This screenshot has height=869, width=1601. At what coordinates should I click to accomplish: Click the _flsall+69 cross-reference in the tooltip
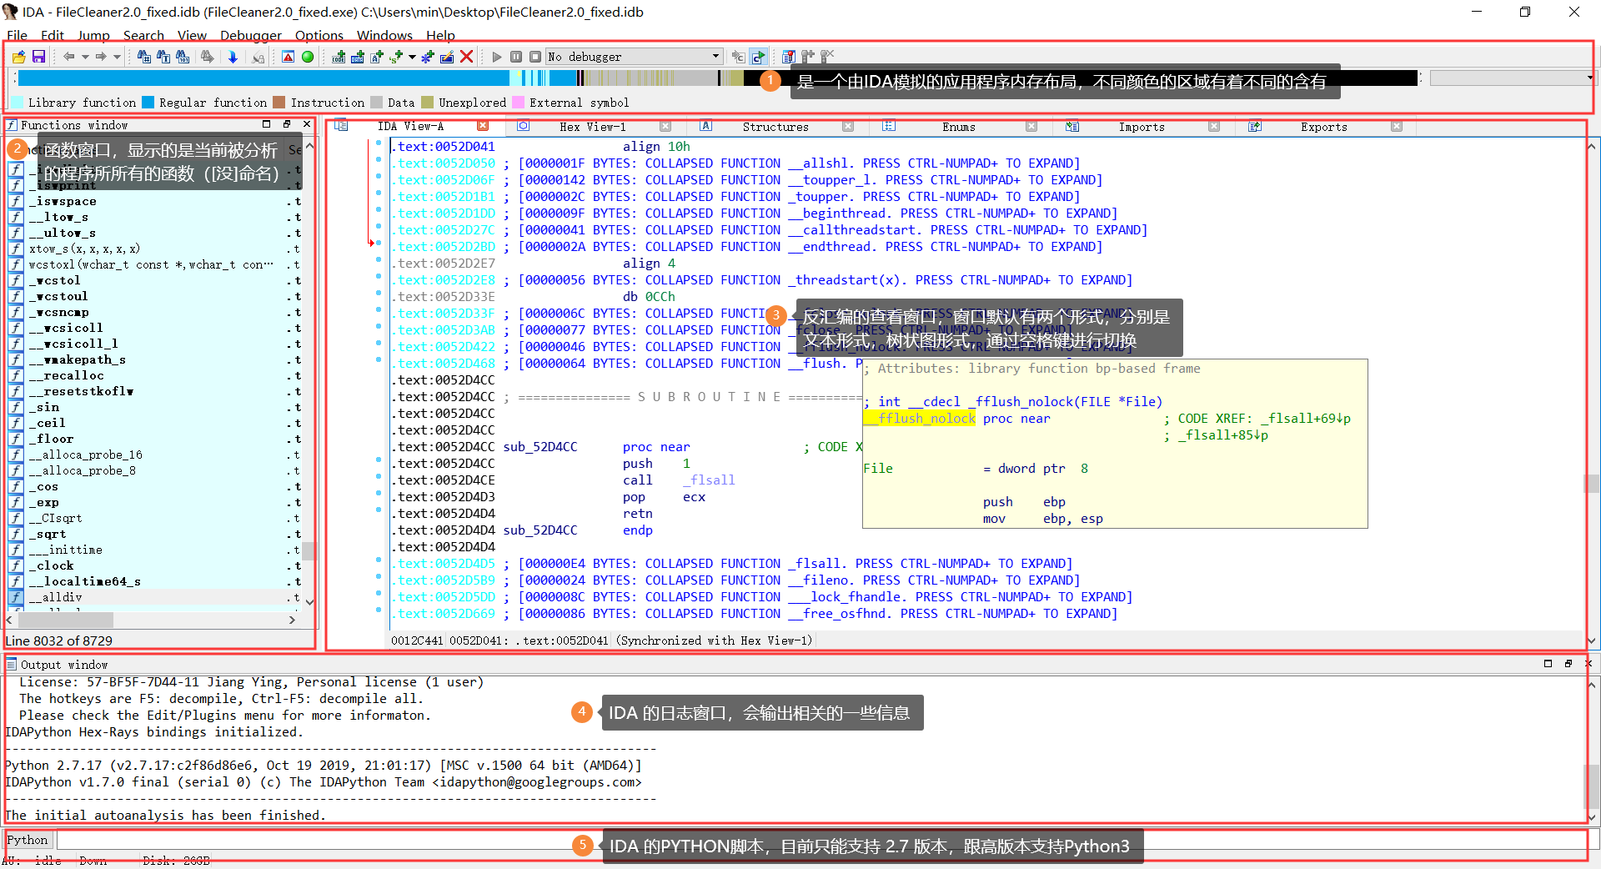point(1306,419)
